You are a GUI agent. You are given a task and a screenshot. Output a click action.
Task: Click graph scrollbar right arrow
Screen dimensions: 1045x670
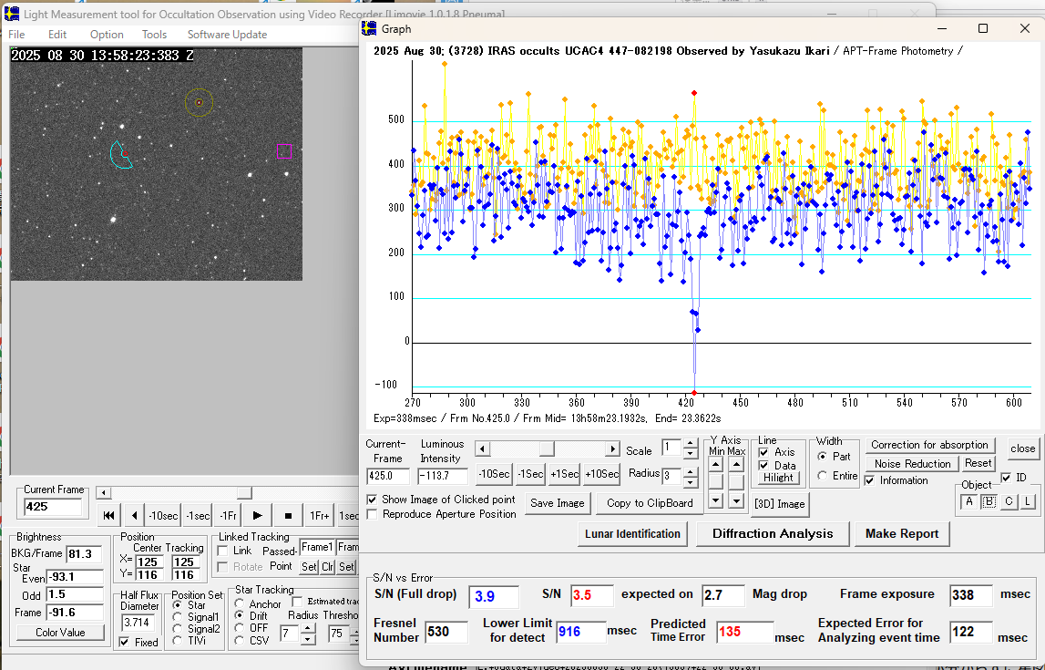click(612, 449)
